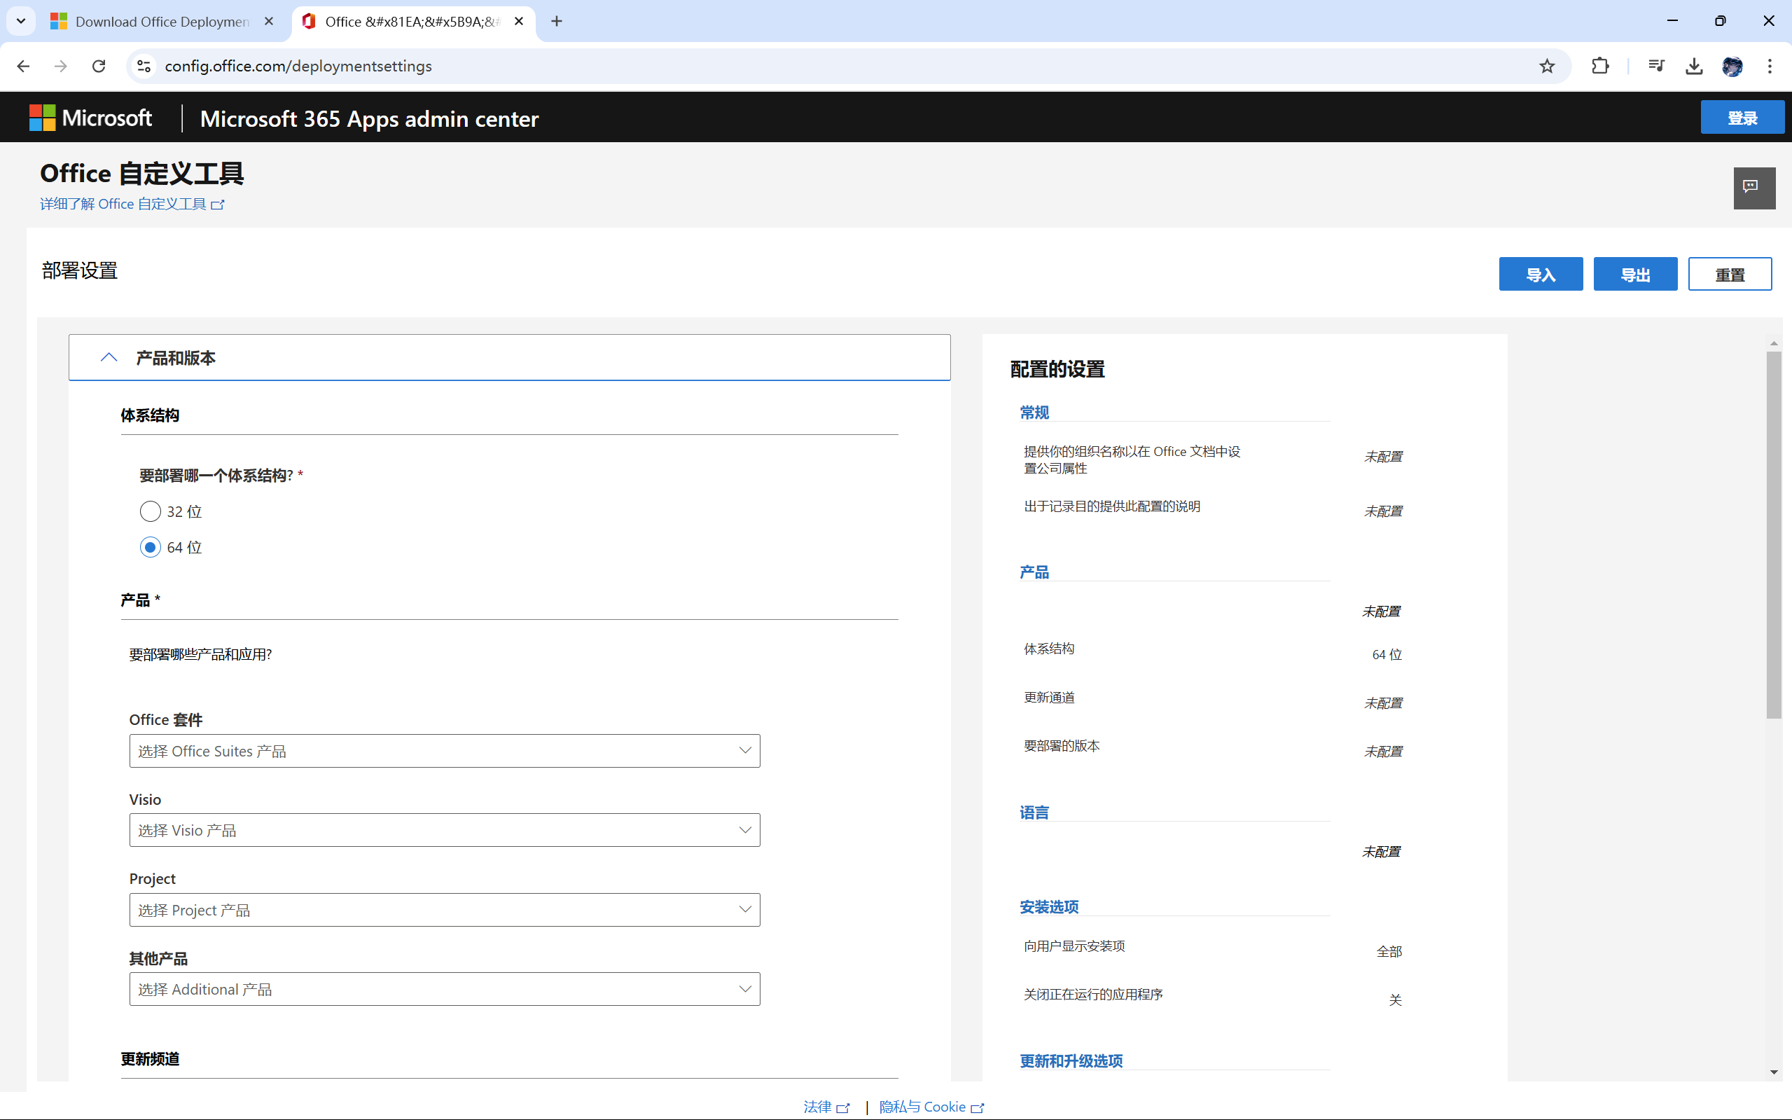Click the 更新和升级选项 section heading
Screen dimensions: 1792x1120
(x=1071, y=1060)
